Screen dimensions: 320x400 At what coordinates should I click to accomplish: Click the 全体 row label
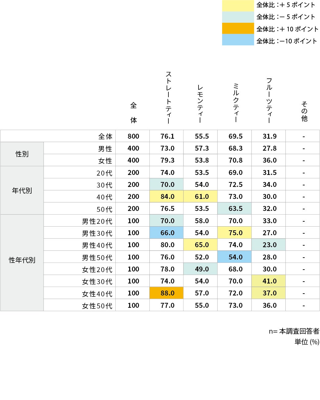[105, 136]
